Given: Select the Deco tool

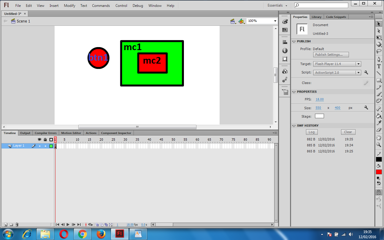Looking at the screenshot, I should click(379, 101).
